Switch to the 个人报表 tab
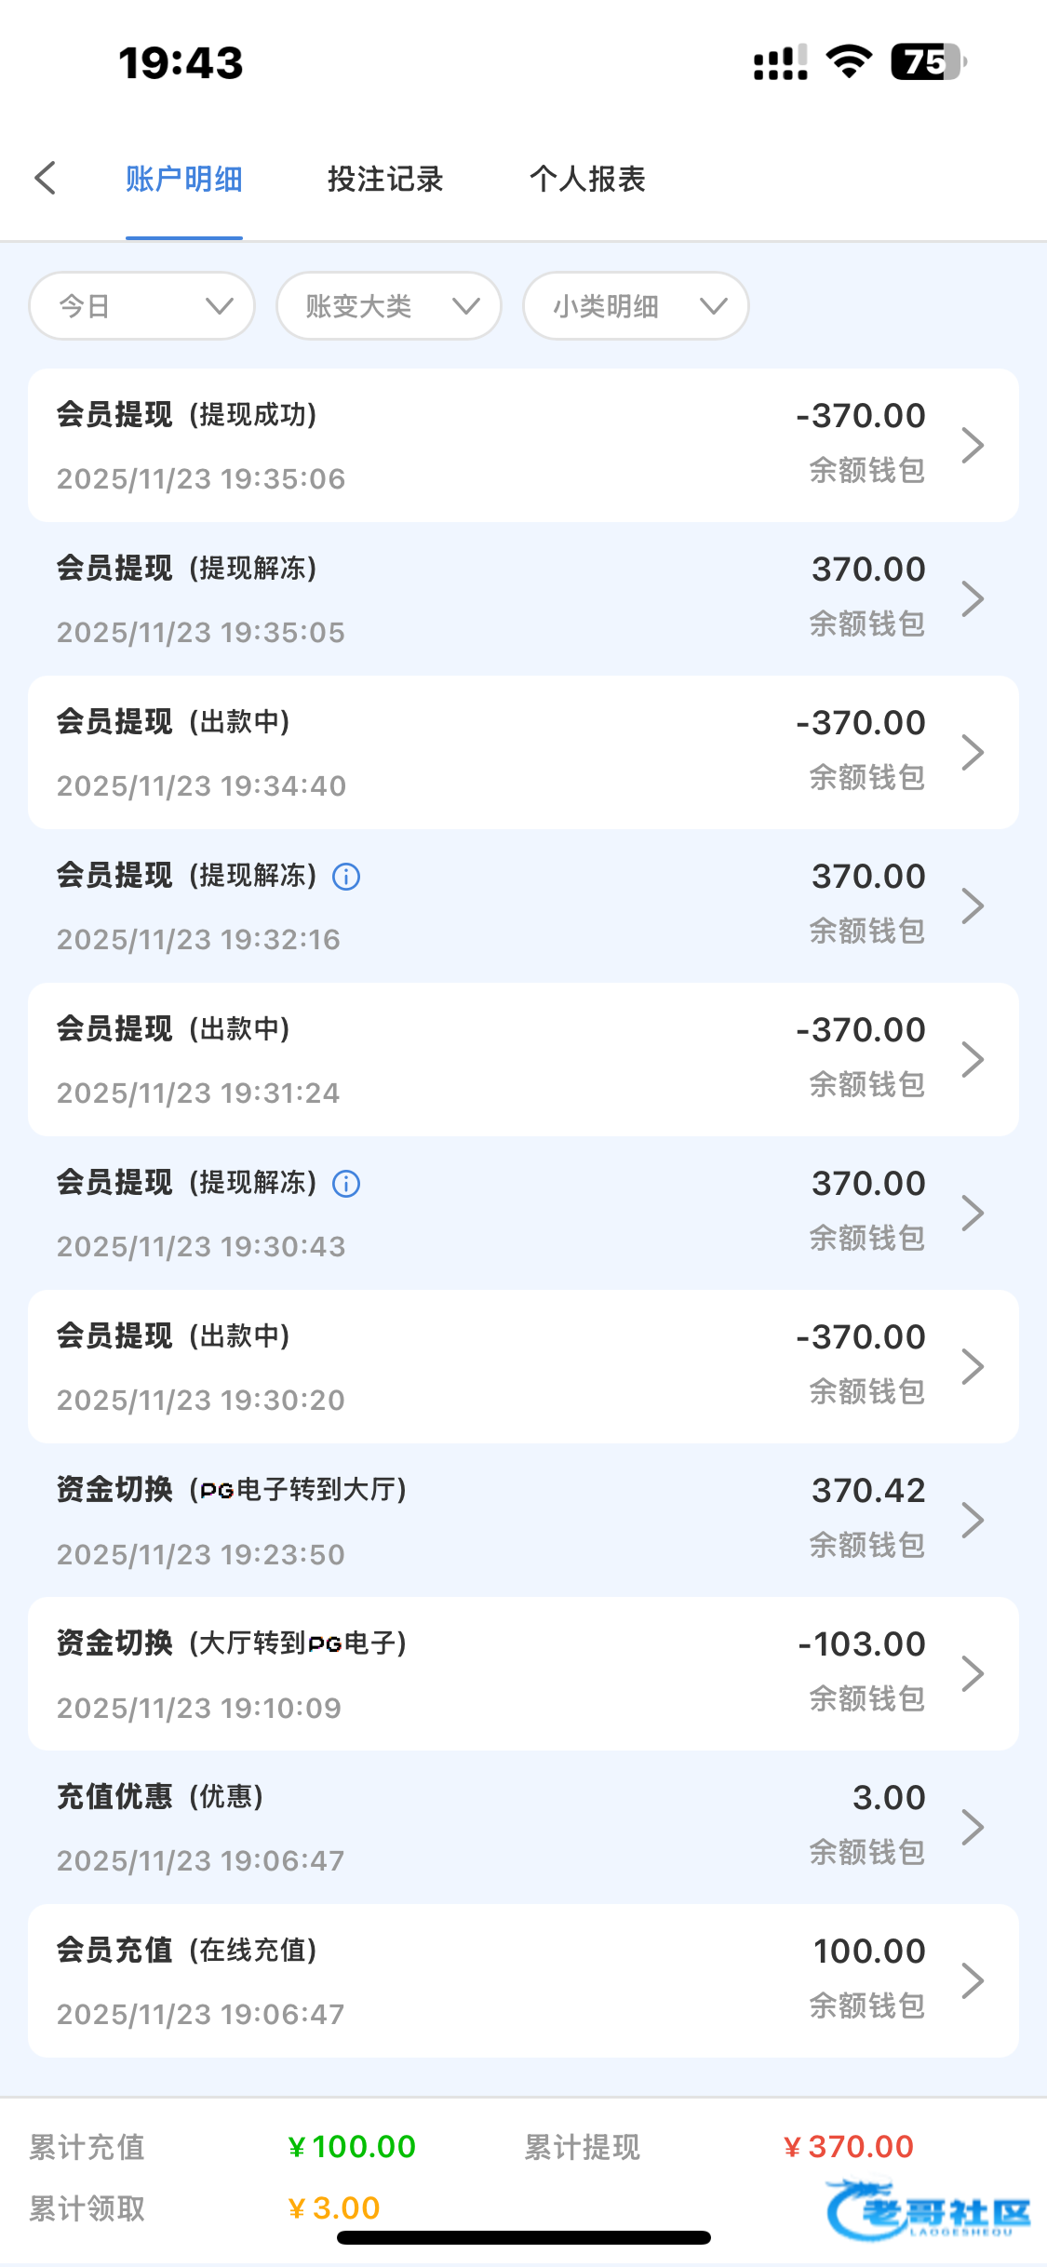 [587, 179]
